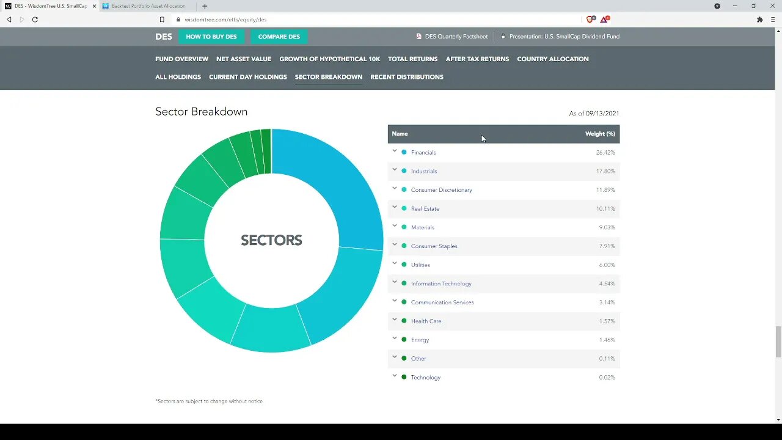
Task: Expand the Materials row chevron
Action: (x=395, y=226)
